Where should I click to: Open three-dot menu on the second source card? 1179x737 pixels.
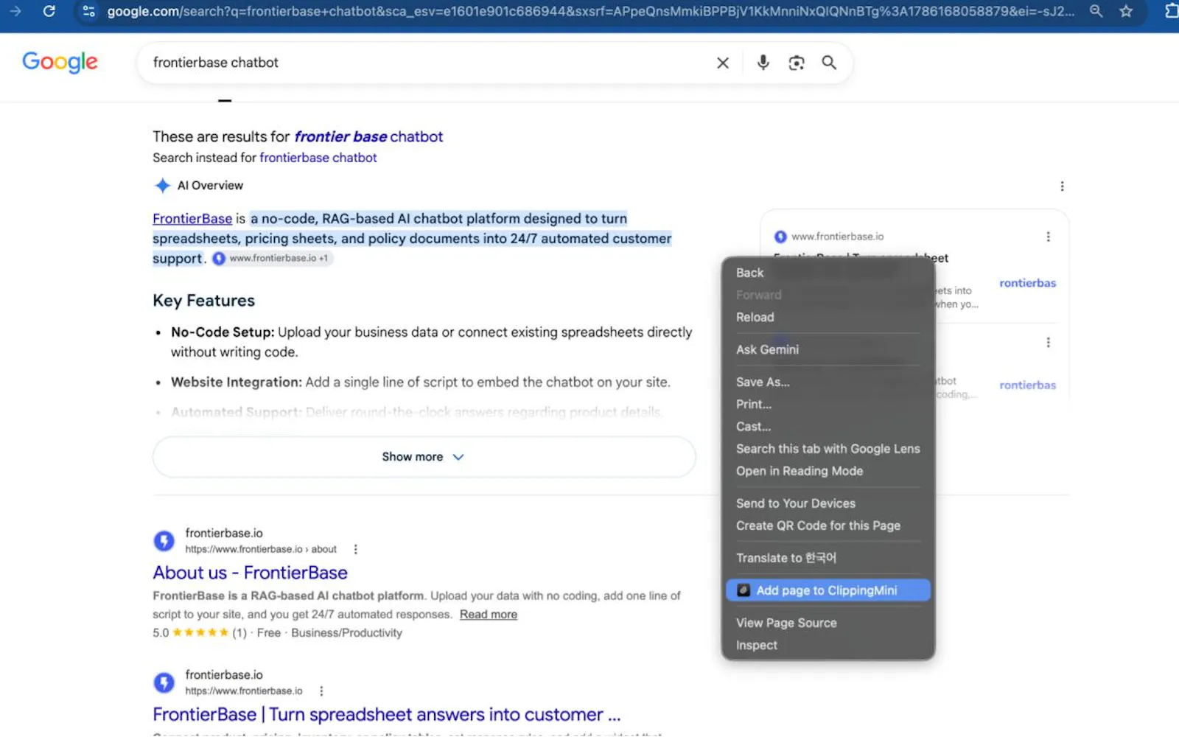click(1048, 343)
